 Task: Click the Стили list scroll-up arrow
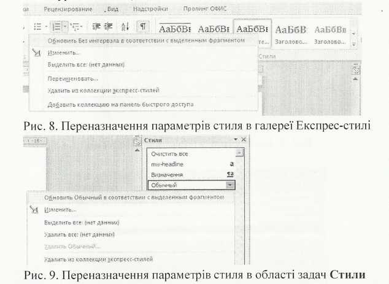point(240,153)
